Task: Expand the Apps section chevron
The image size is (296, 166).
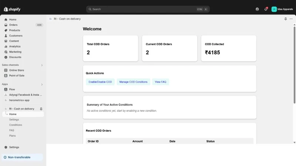Action: pyautogui.click(x=42, y=84)
